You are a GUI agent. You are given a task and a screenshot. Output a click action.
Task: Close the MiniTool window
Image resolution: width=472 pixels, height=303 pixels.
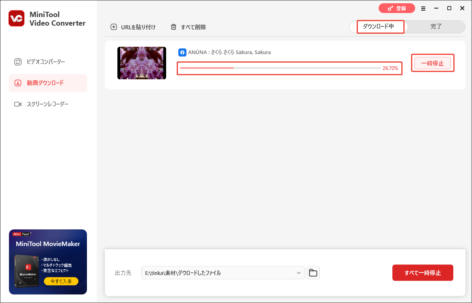click(x=462, y=9)
